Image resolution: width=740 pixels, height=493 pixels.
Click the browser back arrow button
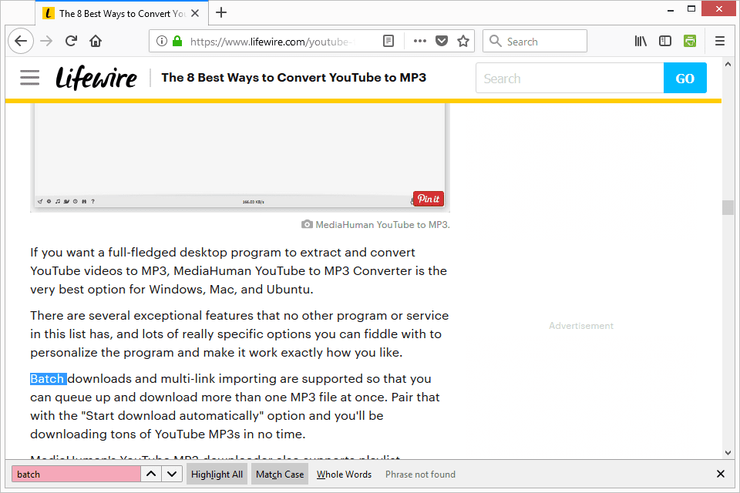coord(21,42)
